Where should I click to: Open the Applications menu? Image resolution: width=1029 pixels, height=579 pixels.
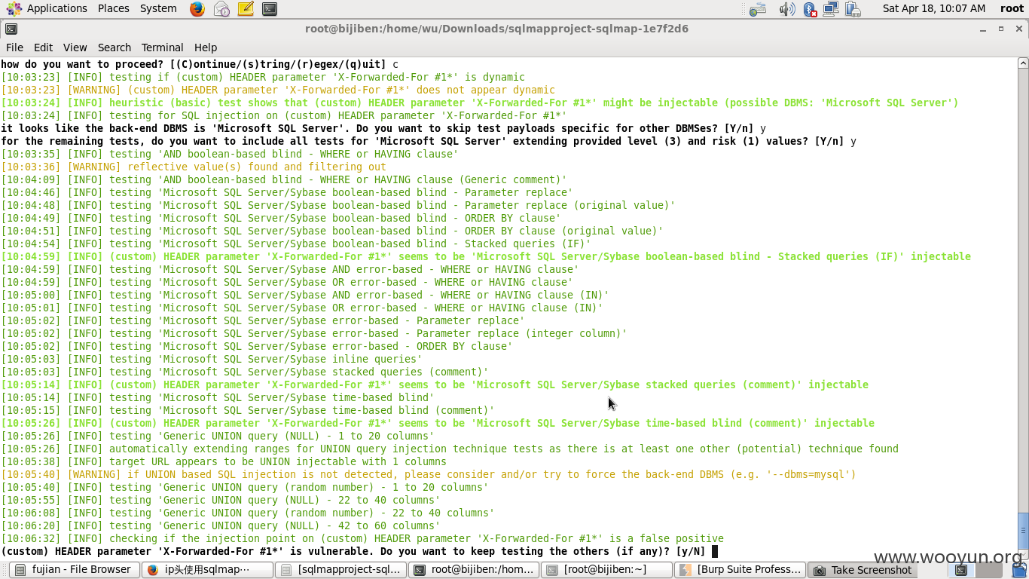coord(57,8)
